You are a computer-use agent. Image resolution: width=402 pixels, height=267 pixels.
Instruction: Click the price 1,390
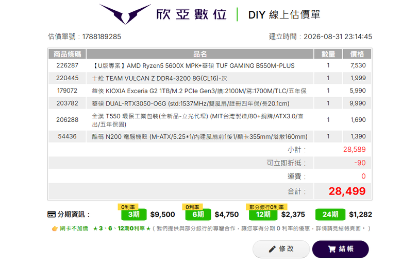(358, 136)
